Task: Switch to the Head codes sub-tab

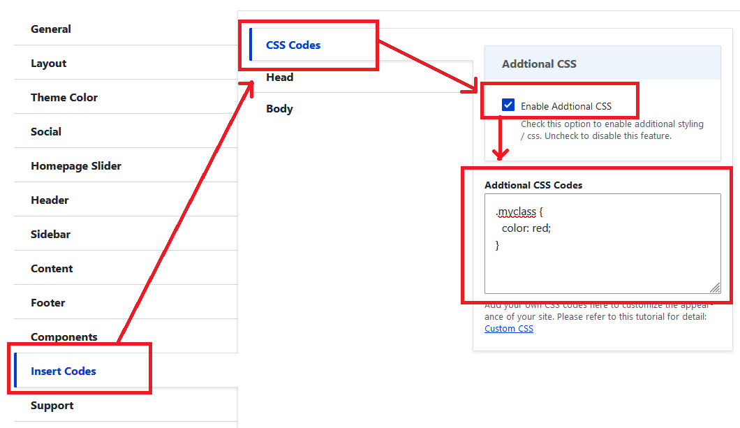Action: tap(279, 78)
